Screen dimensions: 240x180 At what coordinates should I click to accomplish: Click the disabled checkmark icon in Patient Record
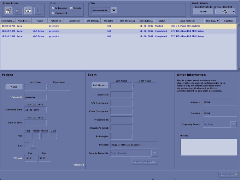(18, 11)
